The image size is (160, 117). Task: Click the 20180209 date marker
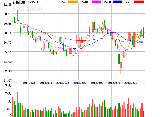point(80,83)
